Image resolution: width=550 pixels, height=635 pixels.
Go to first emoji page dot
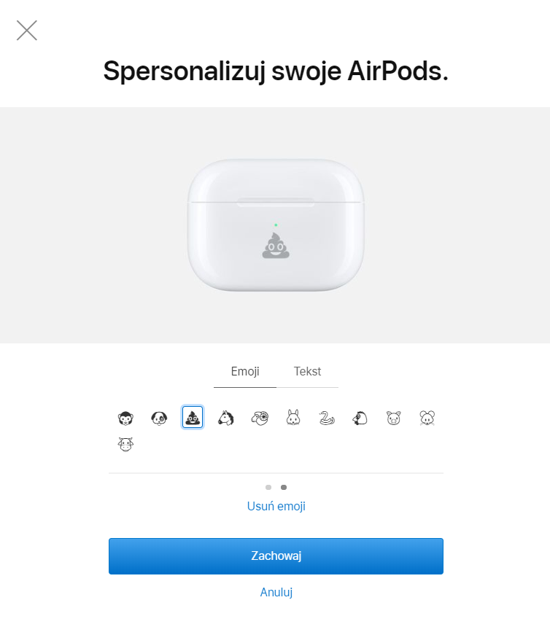pos(268,487)
